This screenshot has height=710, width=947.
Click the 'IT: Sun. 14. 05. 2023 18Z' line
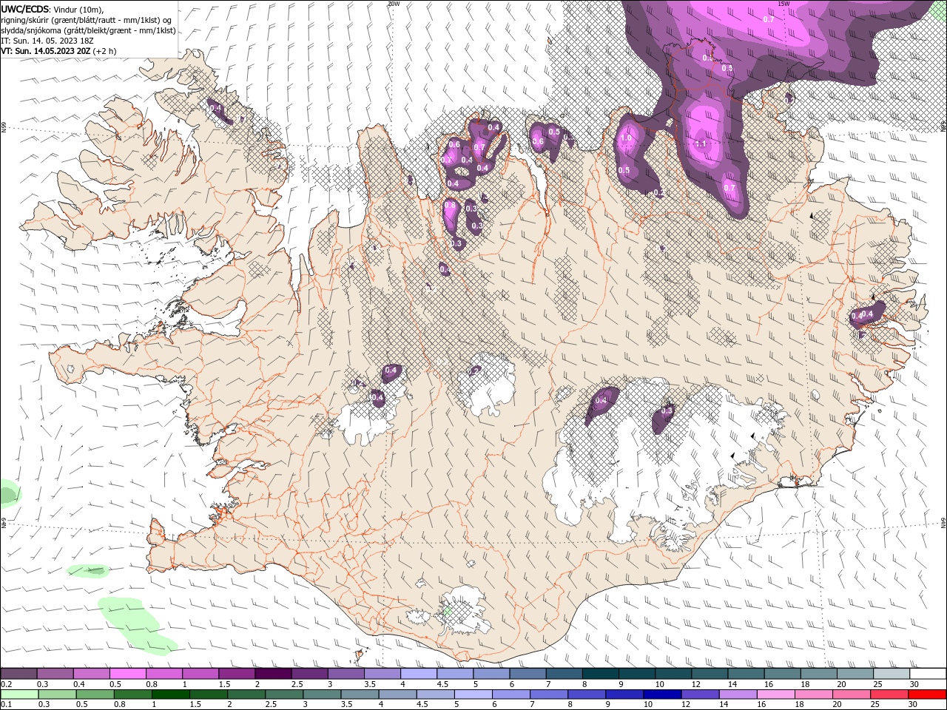click(47, 41)
